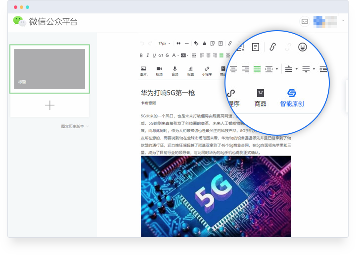This screenshot has height=255, width=356.
Task: Insert a mini program via small 小程序 icon
Action: point(207,71)
